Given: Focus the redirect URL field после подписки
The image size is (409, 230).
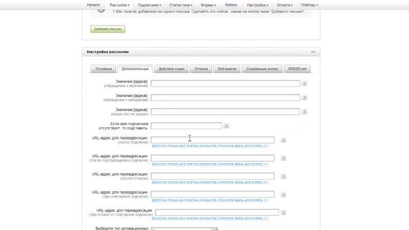Looking at the screenshot, I should coord(213,140).
